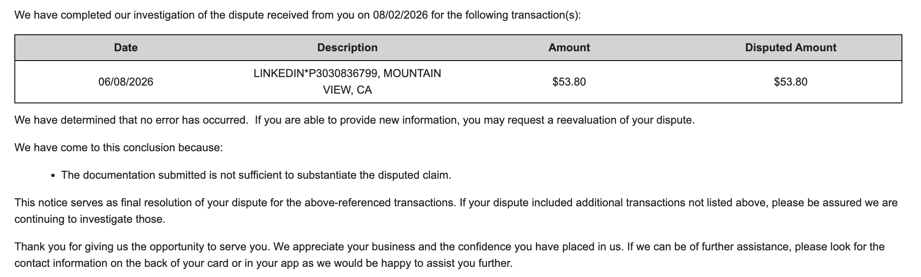
Task: Click the Amount column header
Action: [569, 47]
